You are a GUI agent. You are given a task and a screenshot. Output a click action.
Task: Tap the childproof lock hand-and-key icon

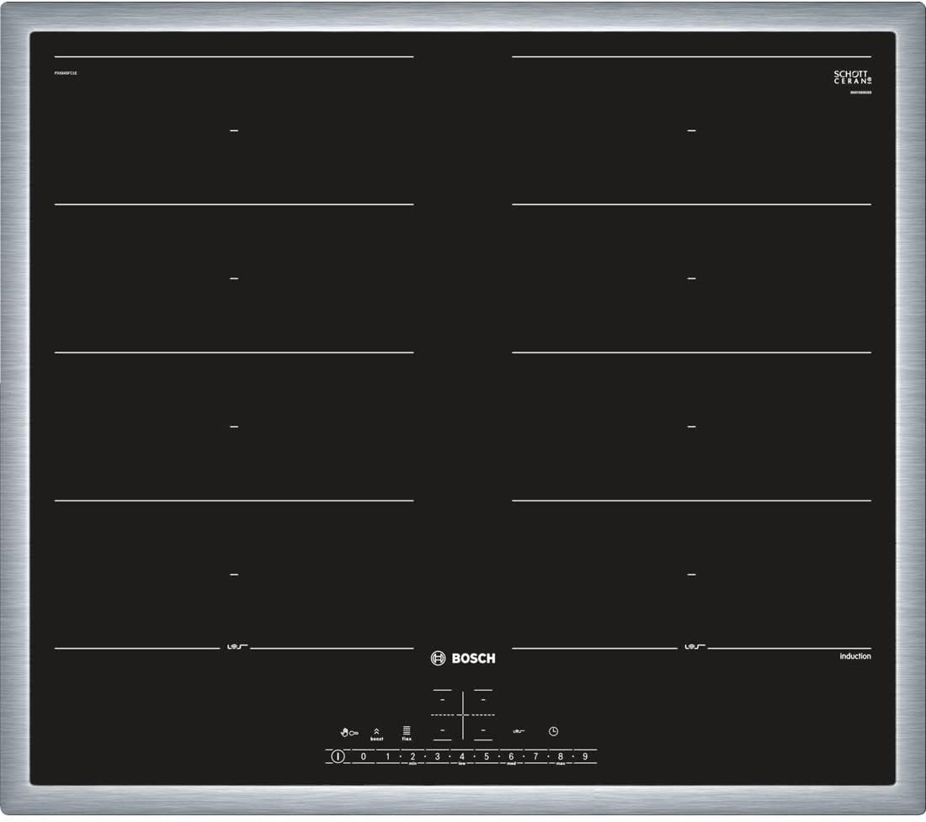(x=349, y=732)
